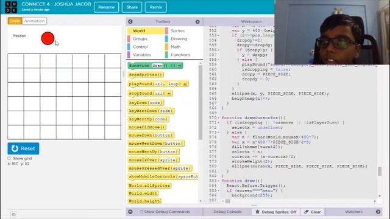The height and width of the screenshot is (219, 390).
Task: Select the Groups toolbox category
Action: point(140,39)
